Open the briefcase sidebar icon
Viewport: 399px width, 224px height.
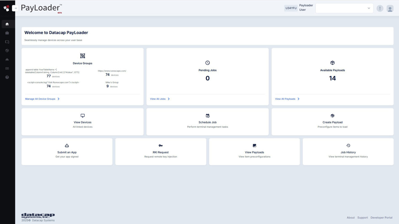coord(7,33)
